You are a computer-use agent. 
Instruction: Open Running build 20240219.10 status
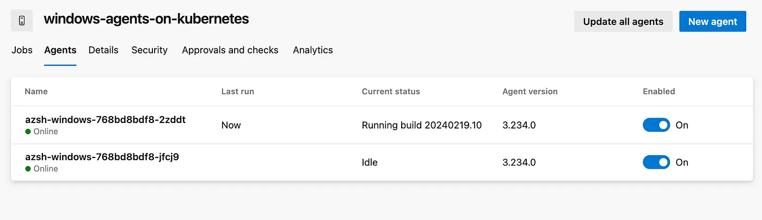tap(422, 125)
